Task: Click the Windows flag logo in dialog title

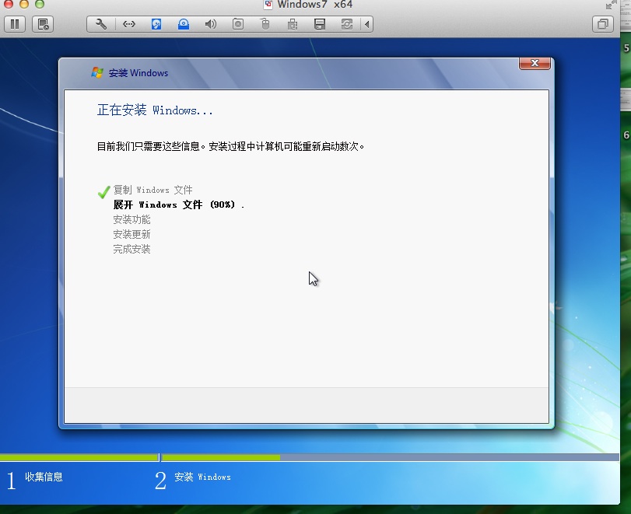Action: coord(97,72)
